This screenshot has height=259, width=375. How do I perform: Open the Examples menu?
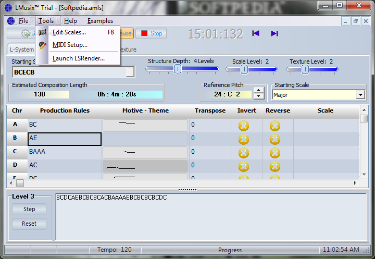(100, 21)
